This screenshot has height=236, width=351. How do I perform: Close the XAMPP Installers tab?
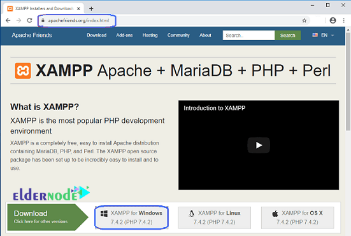tap(78, 9)
